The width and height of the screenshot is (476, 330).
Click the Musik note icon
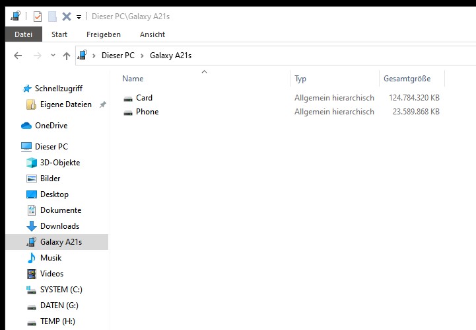[32, 258]
